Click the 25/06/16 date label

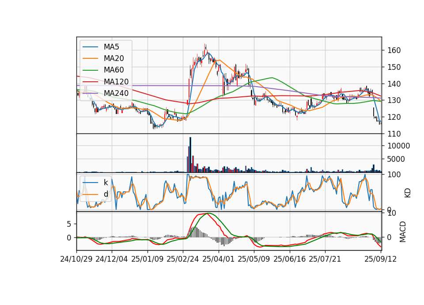pyautogui.click(x=290, y=259)
